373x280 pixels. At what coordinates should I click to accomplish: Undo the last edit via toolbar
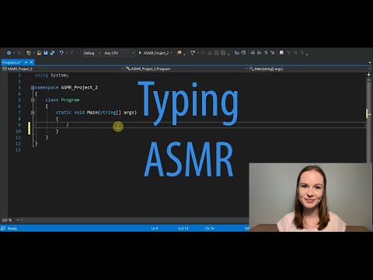pos(61,53)
